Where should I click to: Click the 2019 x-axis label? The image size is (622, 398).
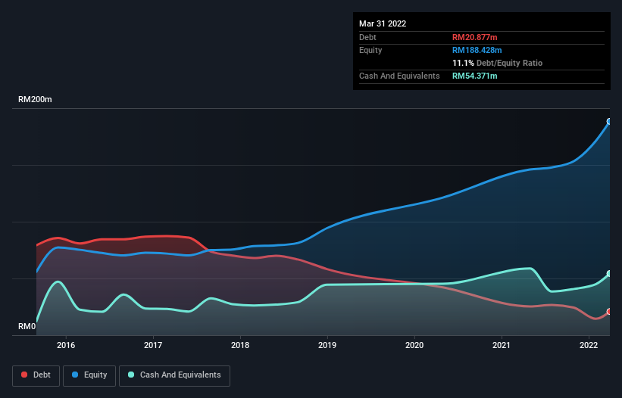point(327,345)
